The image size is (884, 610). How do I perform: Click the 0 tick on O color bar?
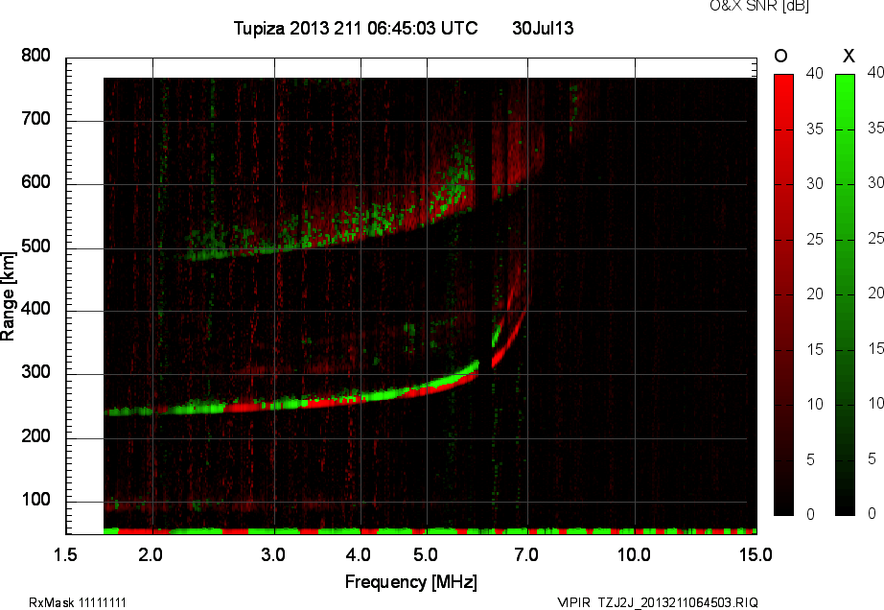(811, 514)
